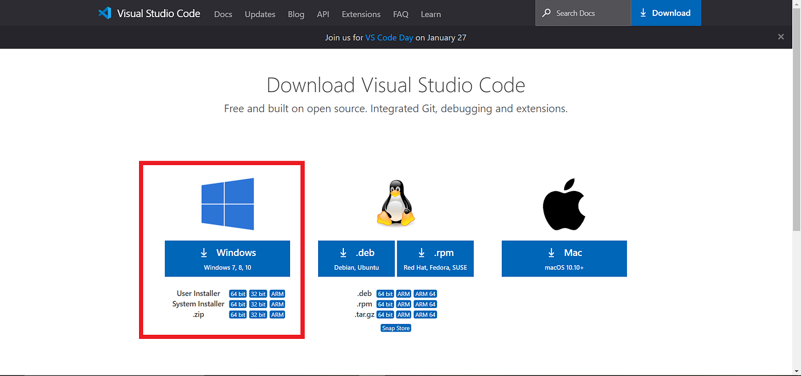Click the download arrow on the .deb button
801x376 pixels.
pyautogui.click(x=343, y=253)
